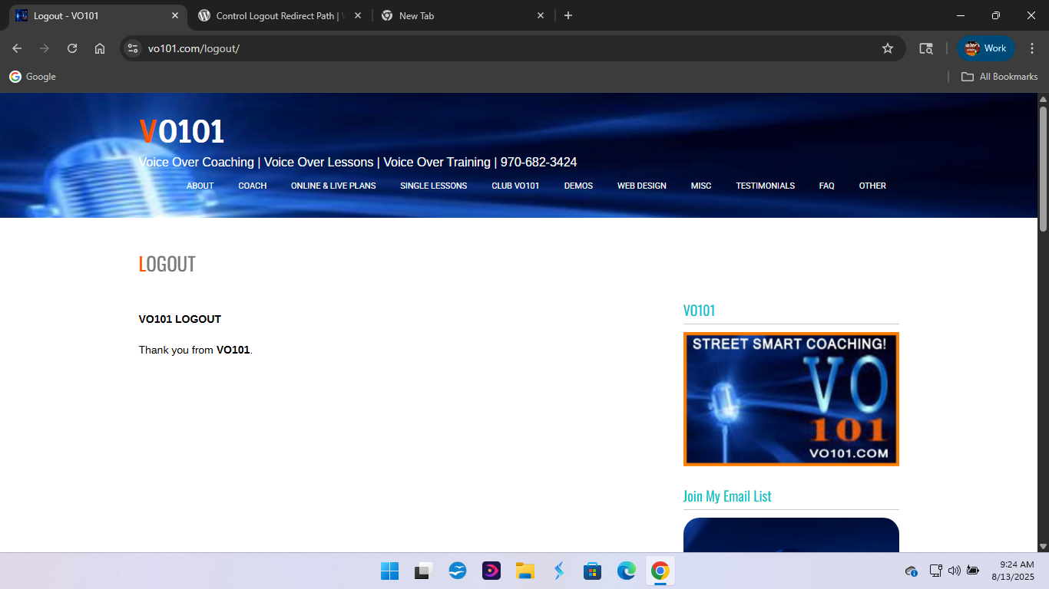
Task: Open the Windows Start menu
Action: point(390,571)
